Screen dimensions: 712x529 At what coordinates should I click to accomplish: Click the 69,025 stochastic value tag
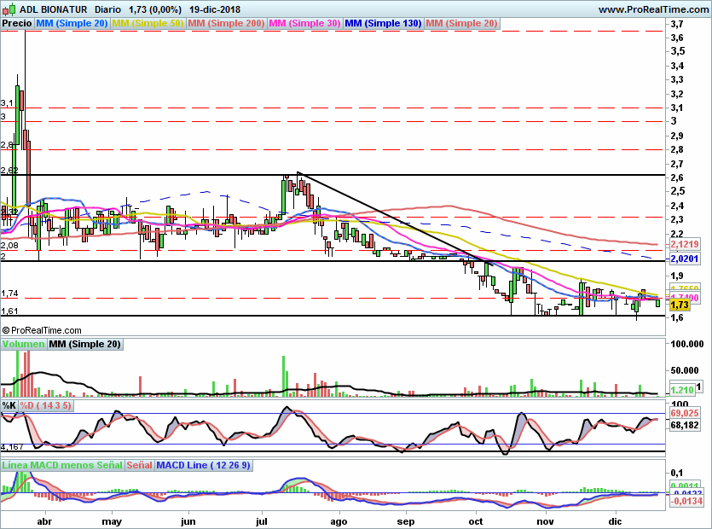[x=685, y=413]
